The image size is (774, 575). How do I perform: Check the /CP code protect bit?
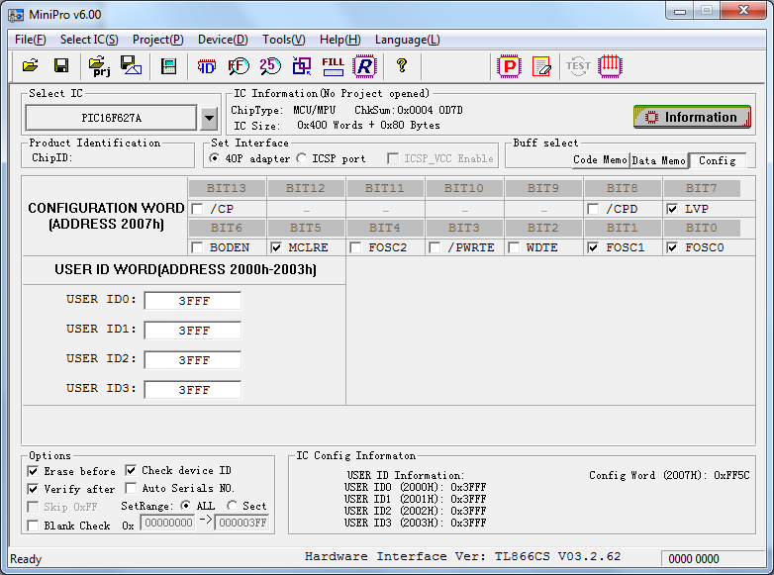coord(197,209)
